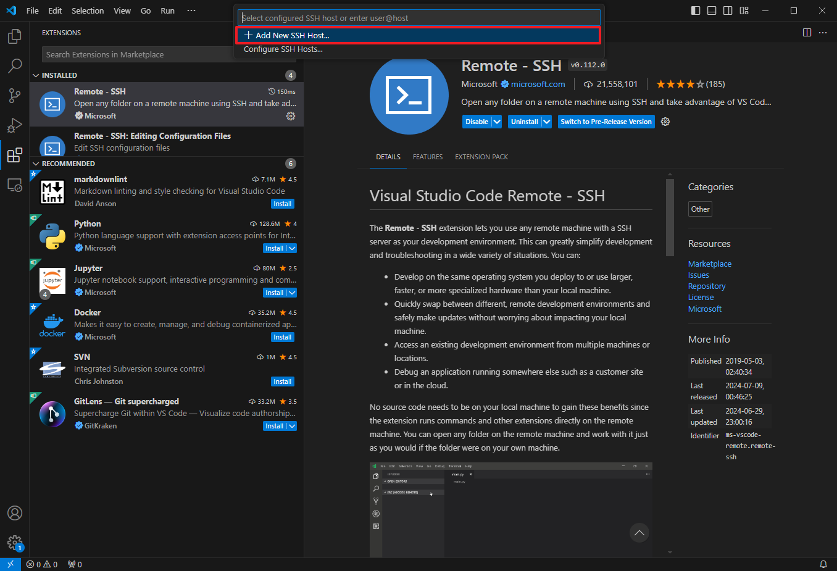The image size is (837, 571).
Task: Click the Disable button
Action: (x=477, y=122)
